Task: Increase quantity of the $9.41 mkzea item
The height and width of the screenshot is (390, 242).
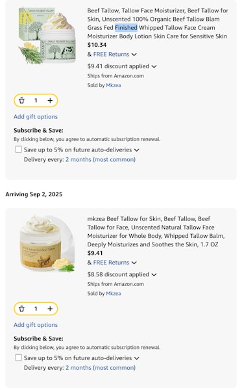Action: pyautogui.click(x=50, y=309)
